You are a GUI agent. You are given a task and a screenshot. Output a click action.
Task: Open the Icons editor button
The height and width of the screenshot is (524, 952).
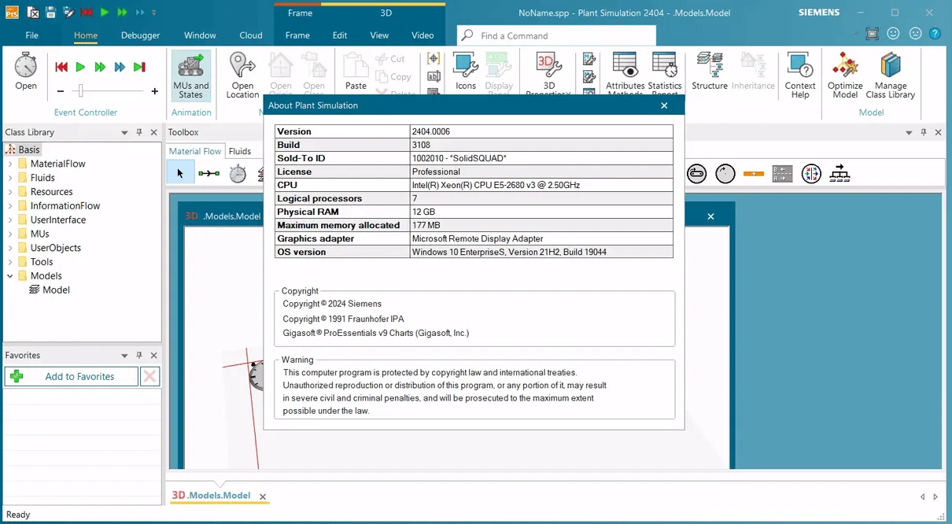point(466,72)
